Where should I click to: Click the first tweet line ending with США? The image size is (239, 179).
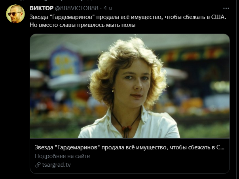128,17
